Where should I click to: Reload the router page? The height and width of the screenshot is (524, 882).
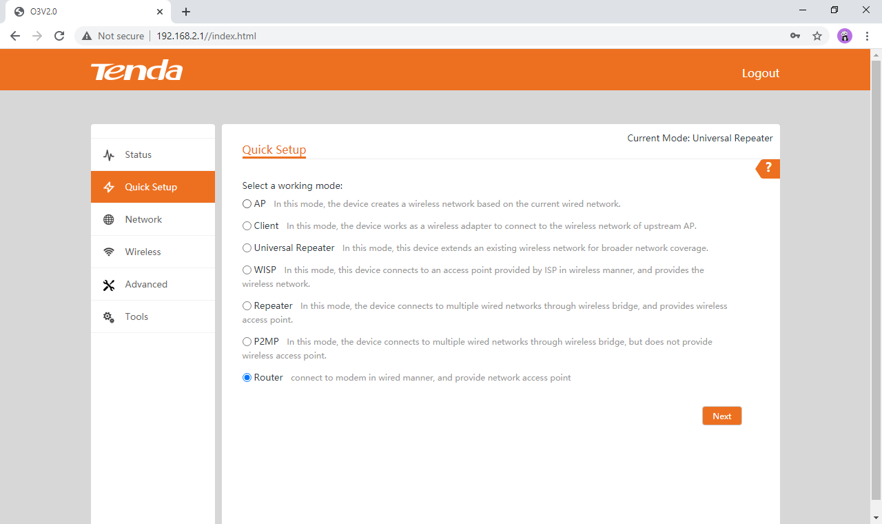[x=59, y=36]
